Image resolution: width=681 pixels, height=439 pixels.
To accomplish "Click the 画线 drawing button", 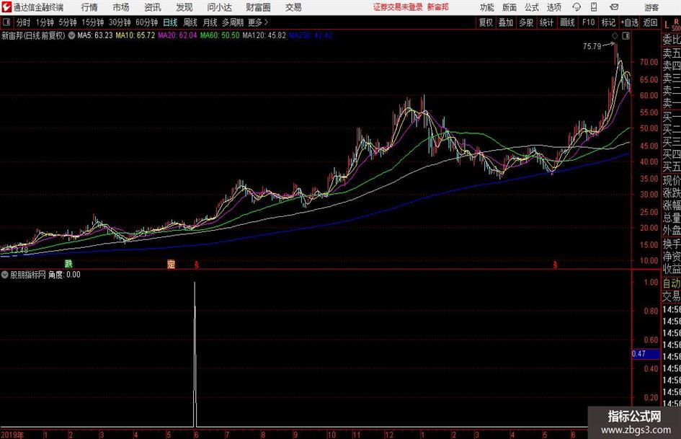I will 567,22.
